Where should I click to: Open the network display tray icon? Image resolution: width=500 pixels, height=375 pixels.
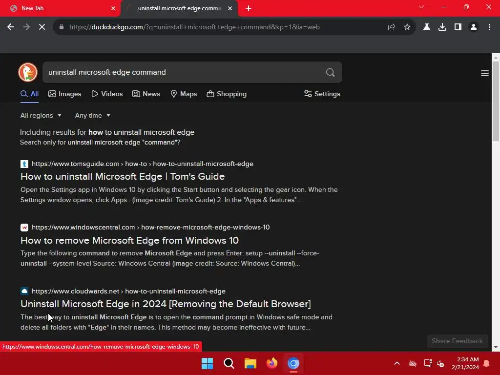[428, 363]
